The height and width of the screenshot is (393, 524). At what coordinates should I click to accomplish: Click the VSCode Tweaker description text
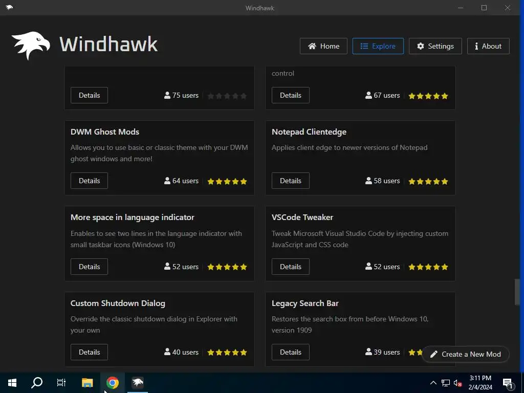pyautogui.click(x=360, y=239)
